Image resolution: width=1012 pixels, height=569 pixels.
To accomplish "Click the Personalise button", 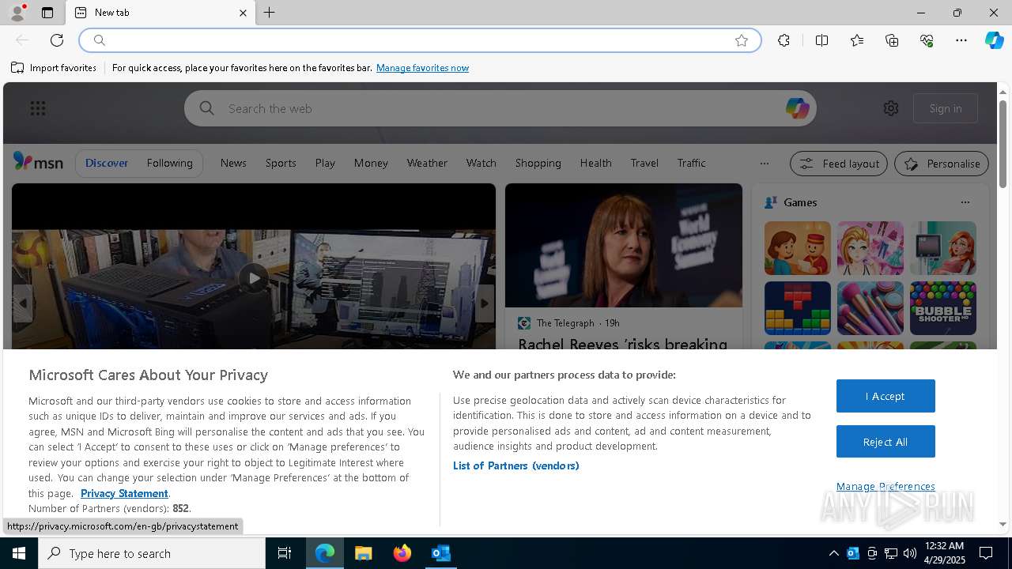I will pos(942,164).
